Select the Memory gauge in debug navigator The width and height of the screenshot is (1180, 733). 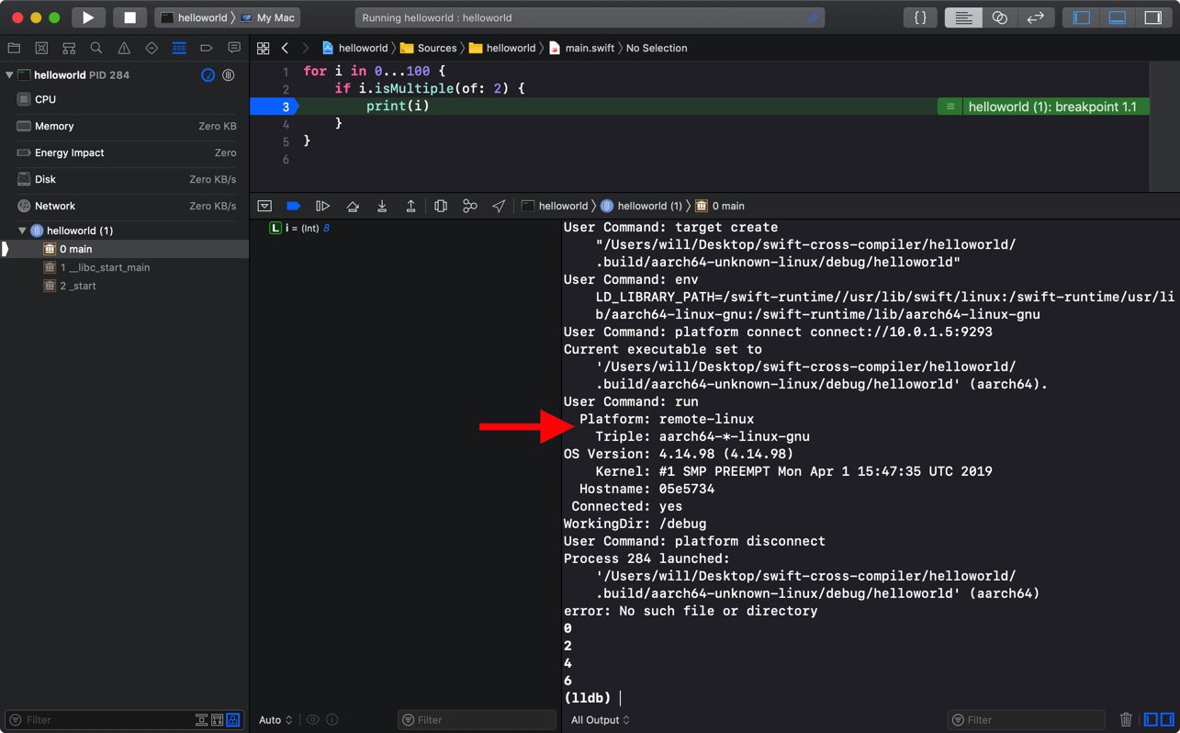pyautogui.click(x=54, y=126)
